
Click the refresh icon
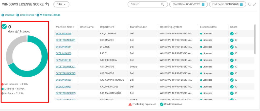(250, 4)
